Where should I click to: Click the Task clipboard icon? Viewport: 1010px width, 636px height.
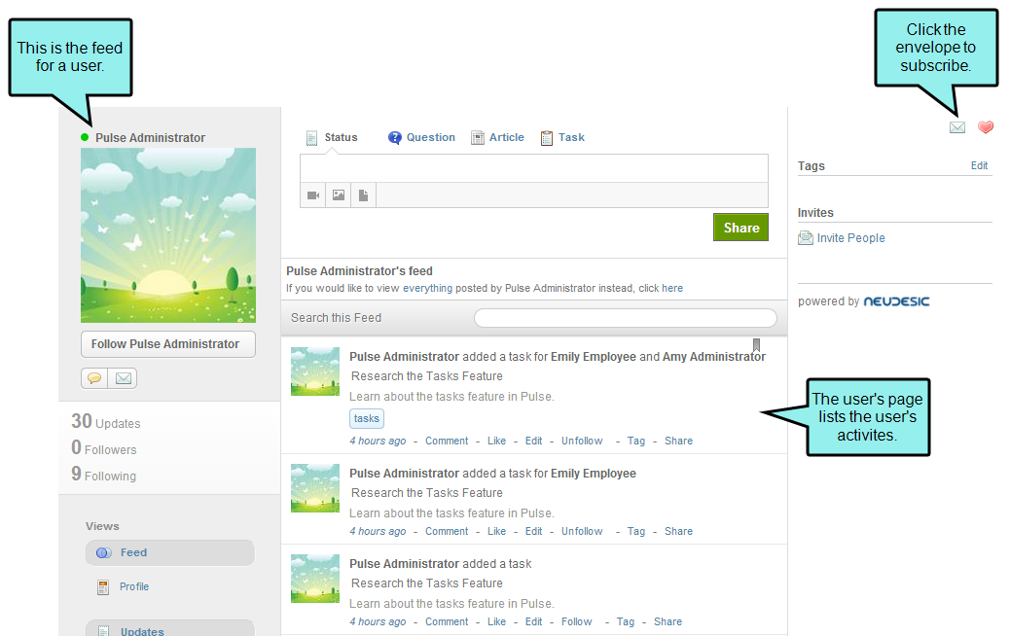pos(546,138)
